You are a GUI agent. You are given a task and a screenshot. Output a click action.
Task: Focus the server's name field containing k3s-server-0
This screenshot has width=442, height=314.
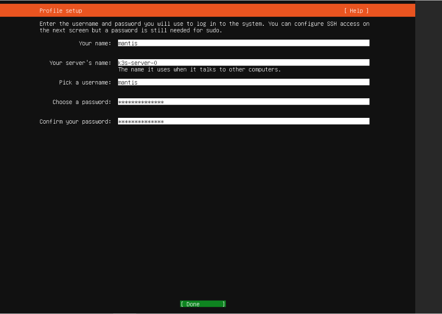pyautogui.click(x=243, y=63)
